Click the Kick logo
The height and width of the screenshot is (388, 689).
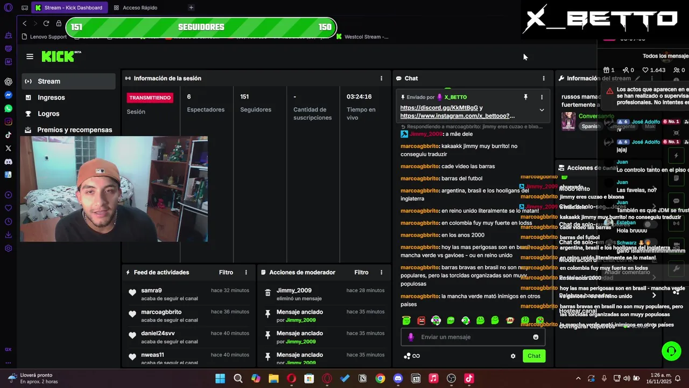pyautogui.click(x=61, y=56)
